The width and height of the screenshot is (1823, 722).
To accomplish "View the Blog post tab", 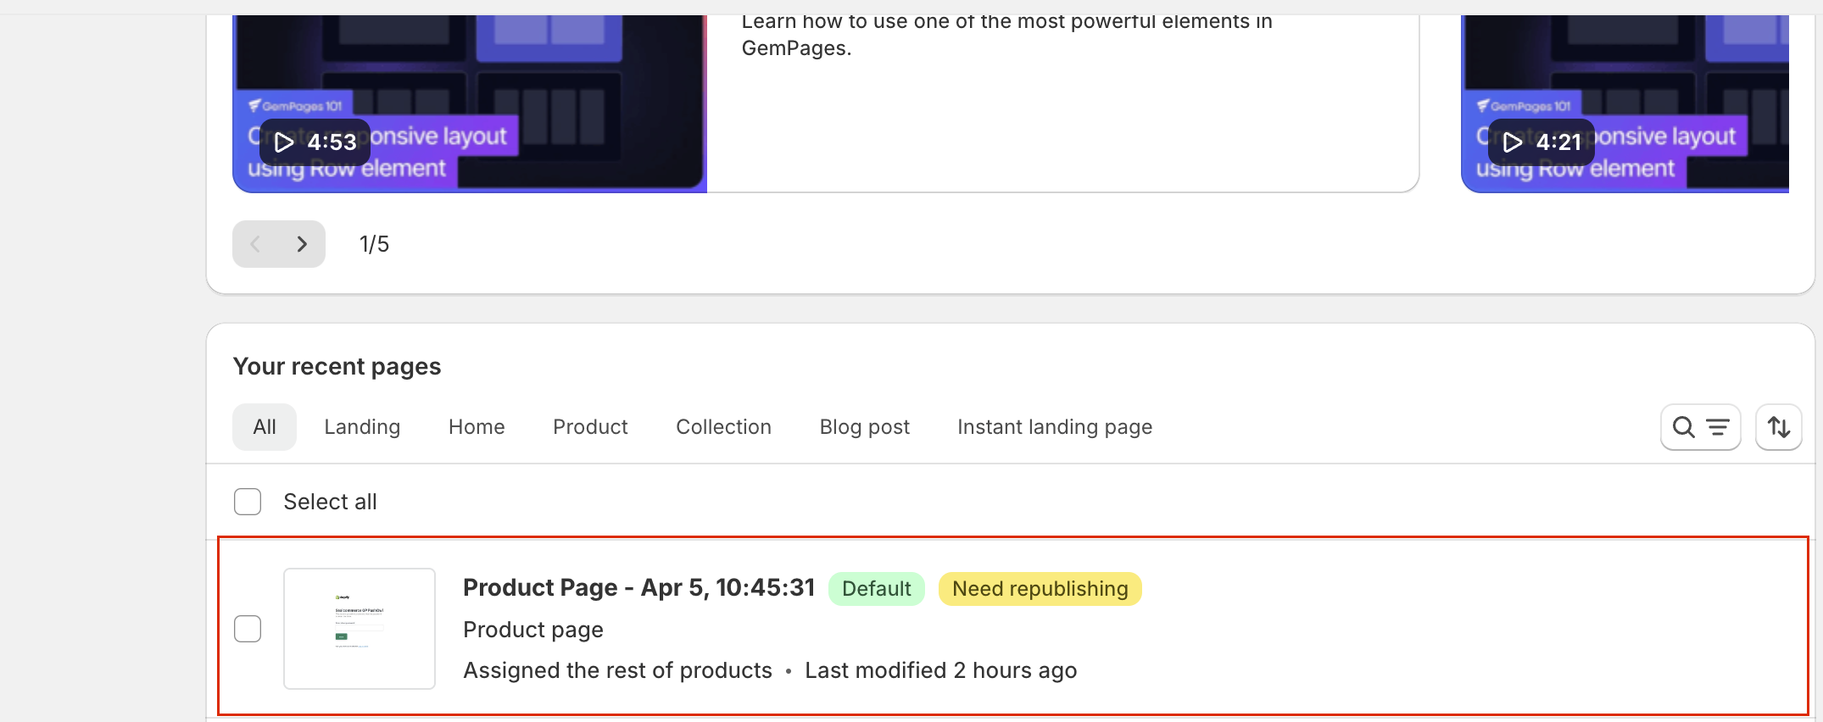I will (x=864, y=427).
